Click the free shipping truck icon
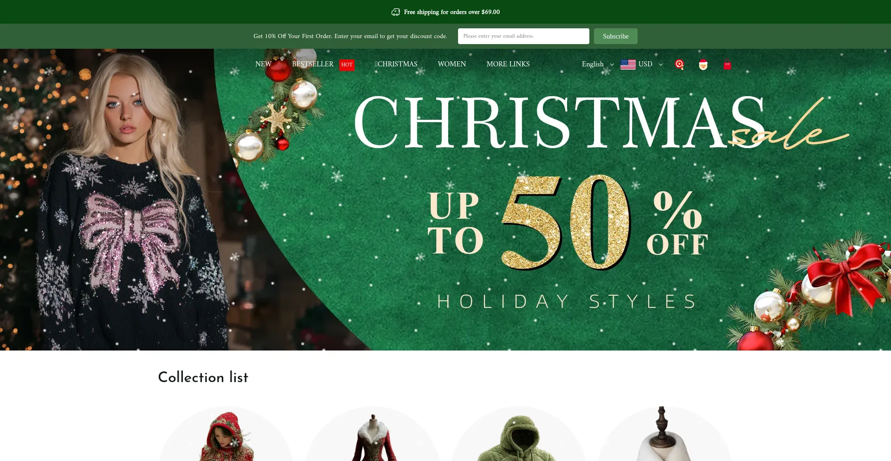The image size is (891, 461). pyautogui.click(x=395, y=12)
